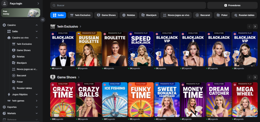This screenshot has width=260, height=122.
Task: Open the Speed Blackjack game card
Action: 141,49
